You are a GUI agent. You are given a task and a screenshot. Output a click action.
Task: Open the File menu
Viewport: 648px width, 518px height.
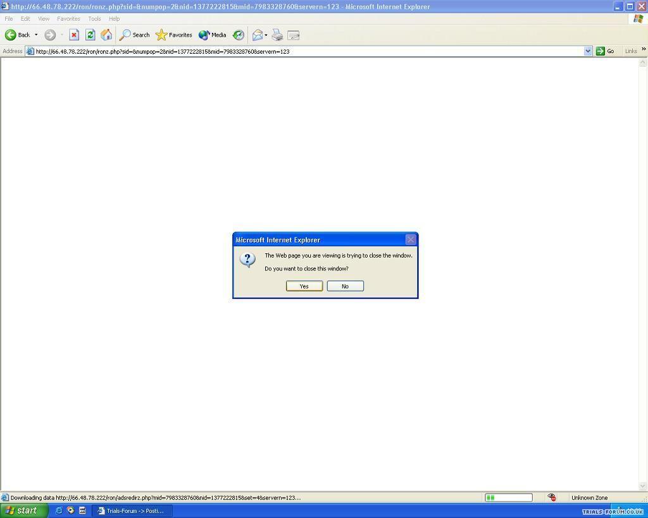pos(9,18)
